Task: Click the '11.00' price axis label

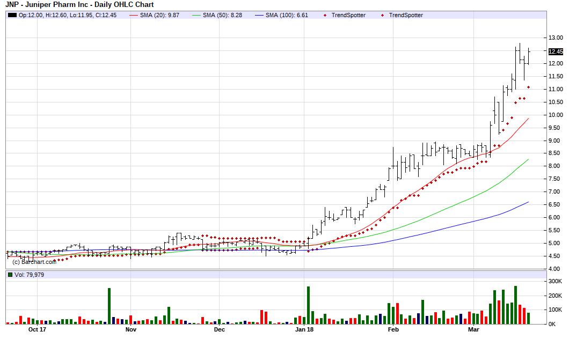Action: click(556, 89)
